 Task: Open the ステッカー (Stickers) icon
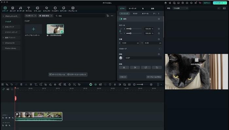click(63, 8)
